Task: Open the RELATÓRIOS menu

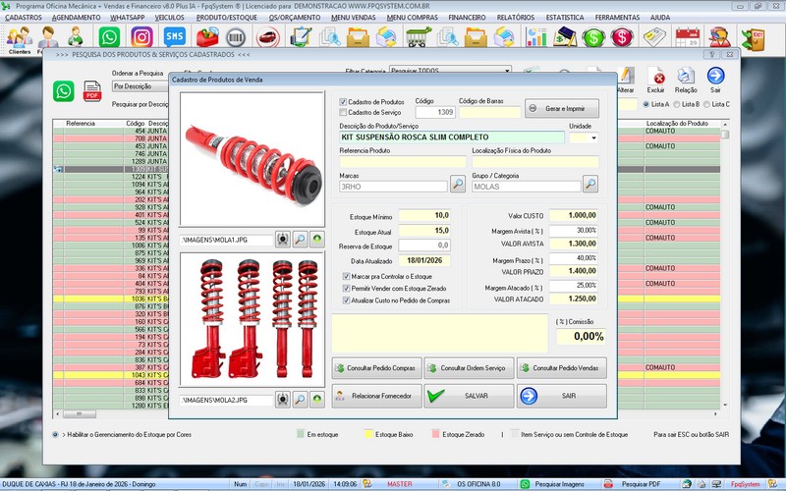Action: pos(515,18)
